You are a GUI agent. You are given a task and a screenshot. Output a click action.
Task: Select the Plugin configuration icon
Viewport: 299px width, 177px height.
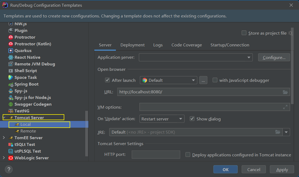tap(11, 30)
